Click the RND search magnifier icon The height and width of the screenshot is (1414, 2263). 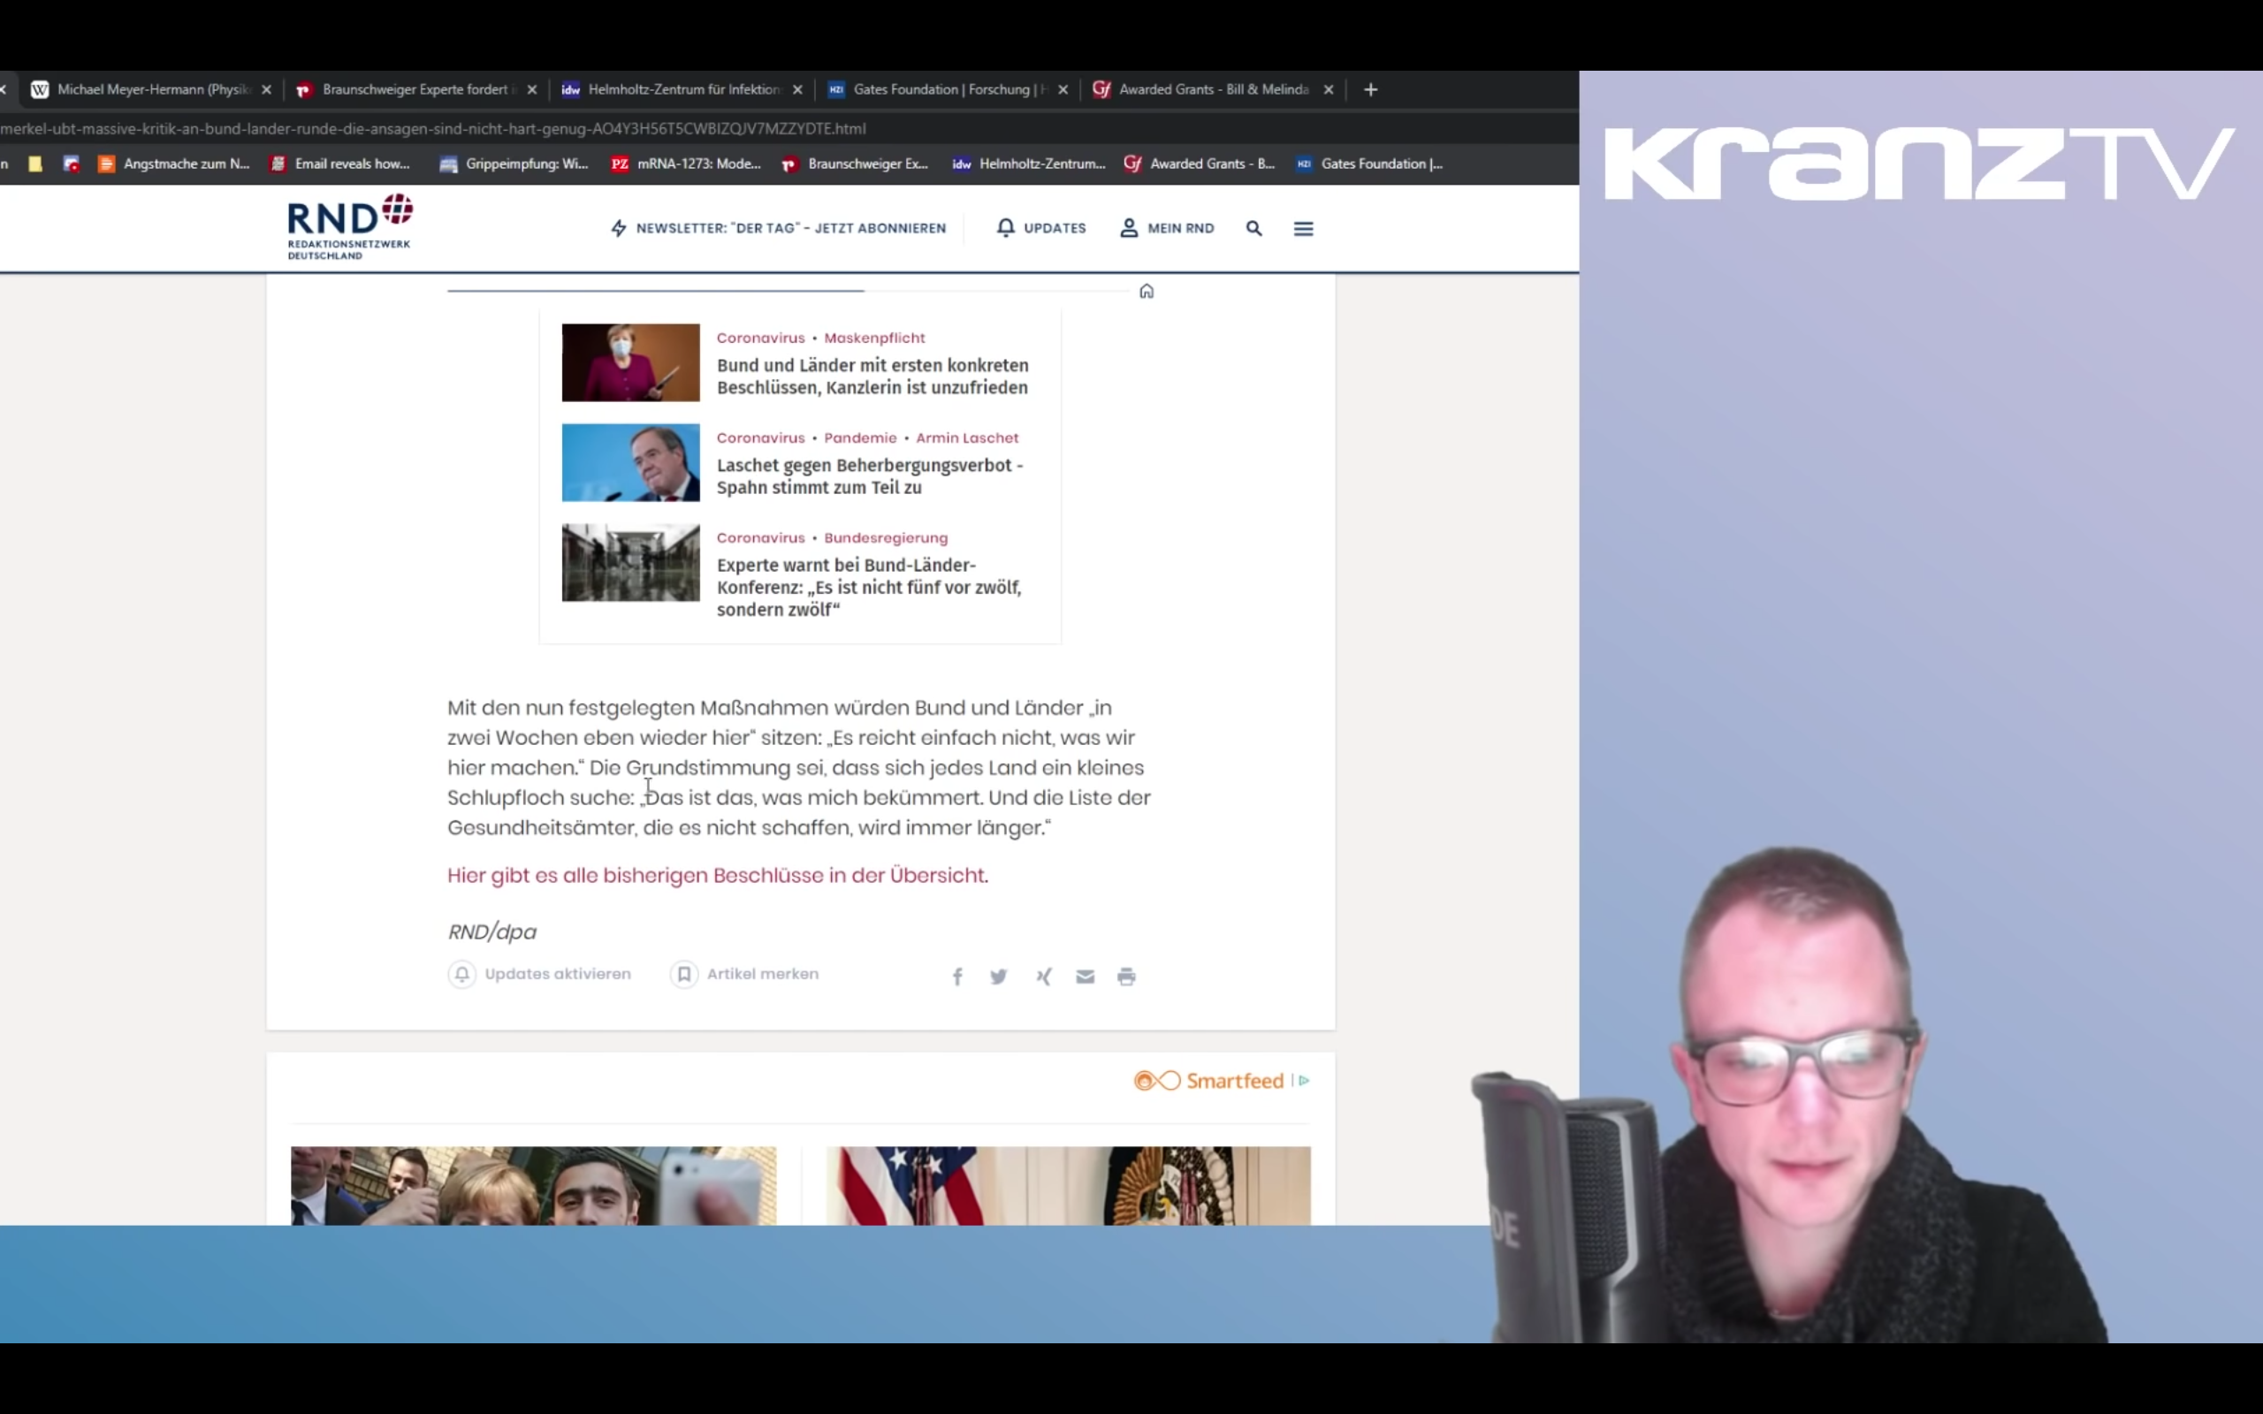pyautogui.click(x=1253, y=228)
